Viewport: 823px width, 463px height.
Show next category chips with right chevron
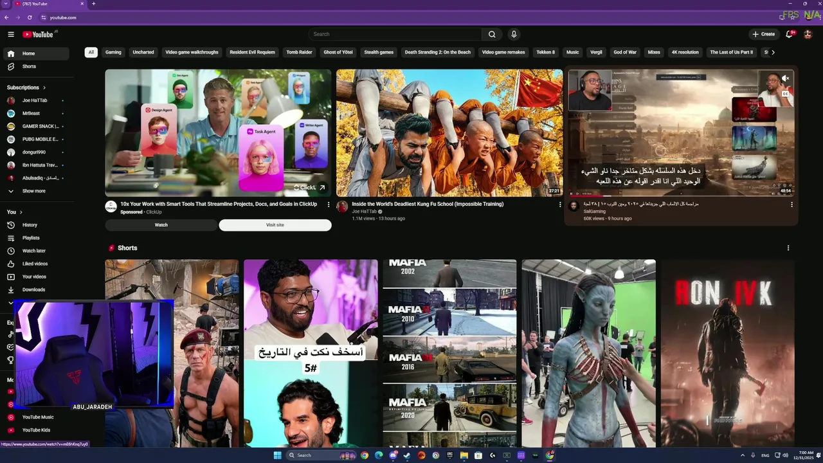[x=773, y=52]
